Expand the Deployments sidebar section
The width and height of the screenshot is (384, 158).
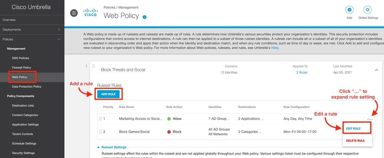coord(59,30)
